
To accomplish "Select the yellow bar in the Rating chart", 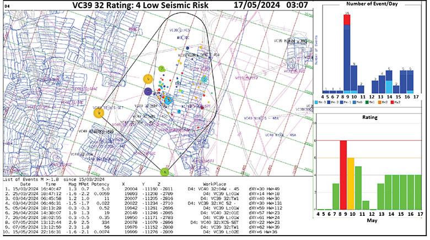I will (x=351, y=183).
